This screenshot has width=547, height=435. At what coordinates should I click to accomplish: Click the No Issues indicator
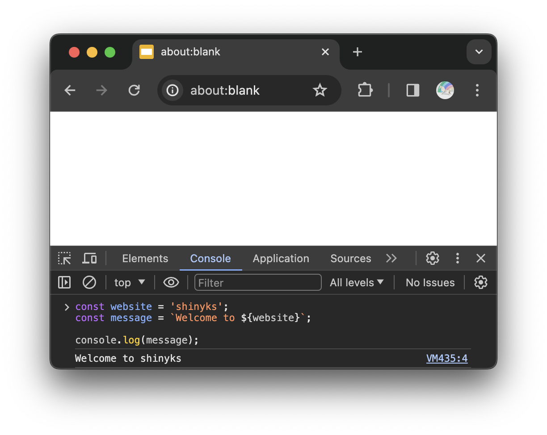[430, 283]
